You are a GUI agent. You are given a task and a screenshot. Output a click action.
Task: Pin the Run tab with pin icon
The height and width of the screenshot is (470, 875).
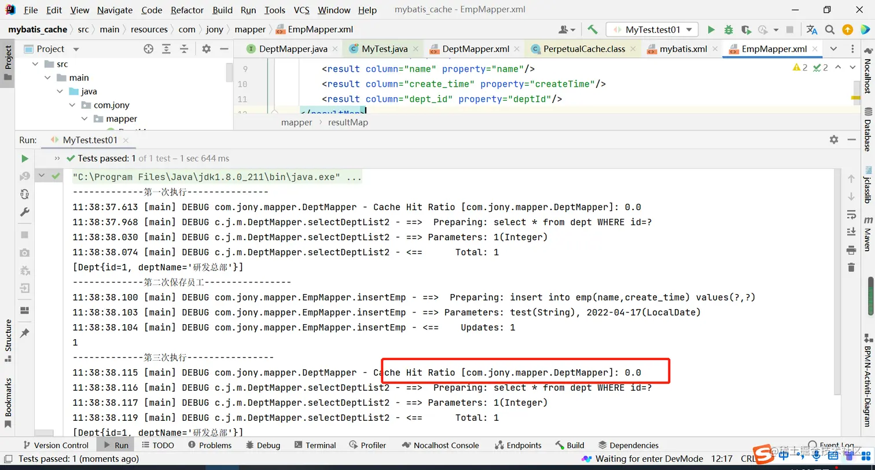coord(24,333)
